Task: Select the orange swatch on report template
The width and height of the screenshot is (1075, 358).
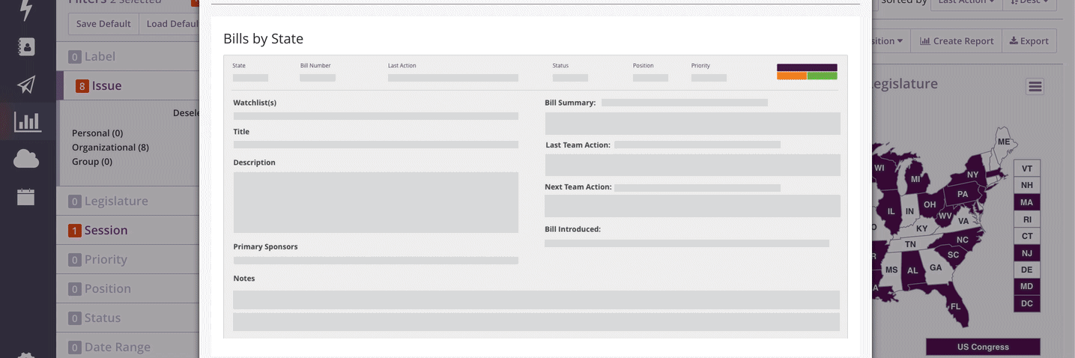Action: pyautogui.click(x=792, y=76)
